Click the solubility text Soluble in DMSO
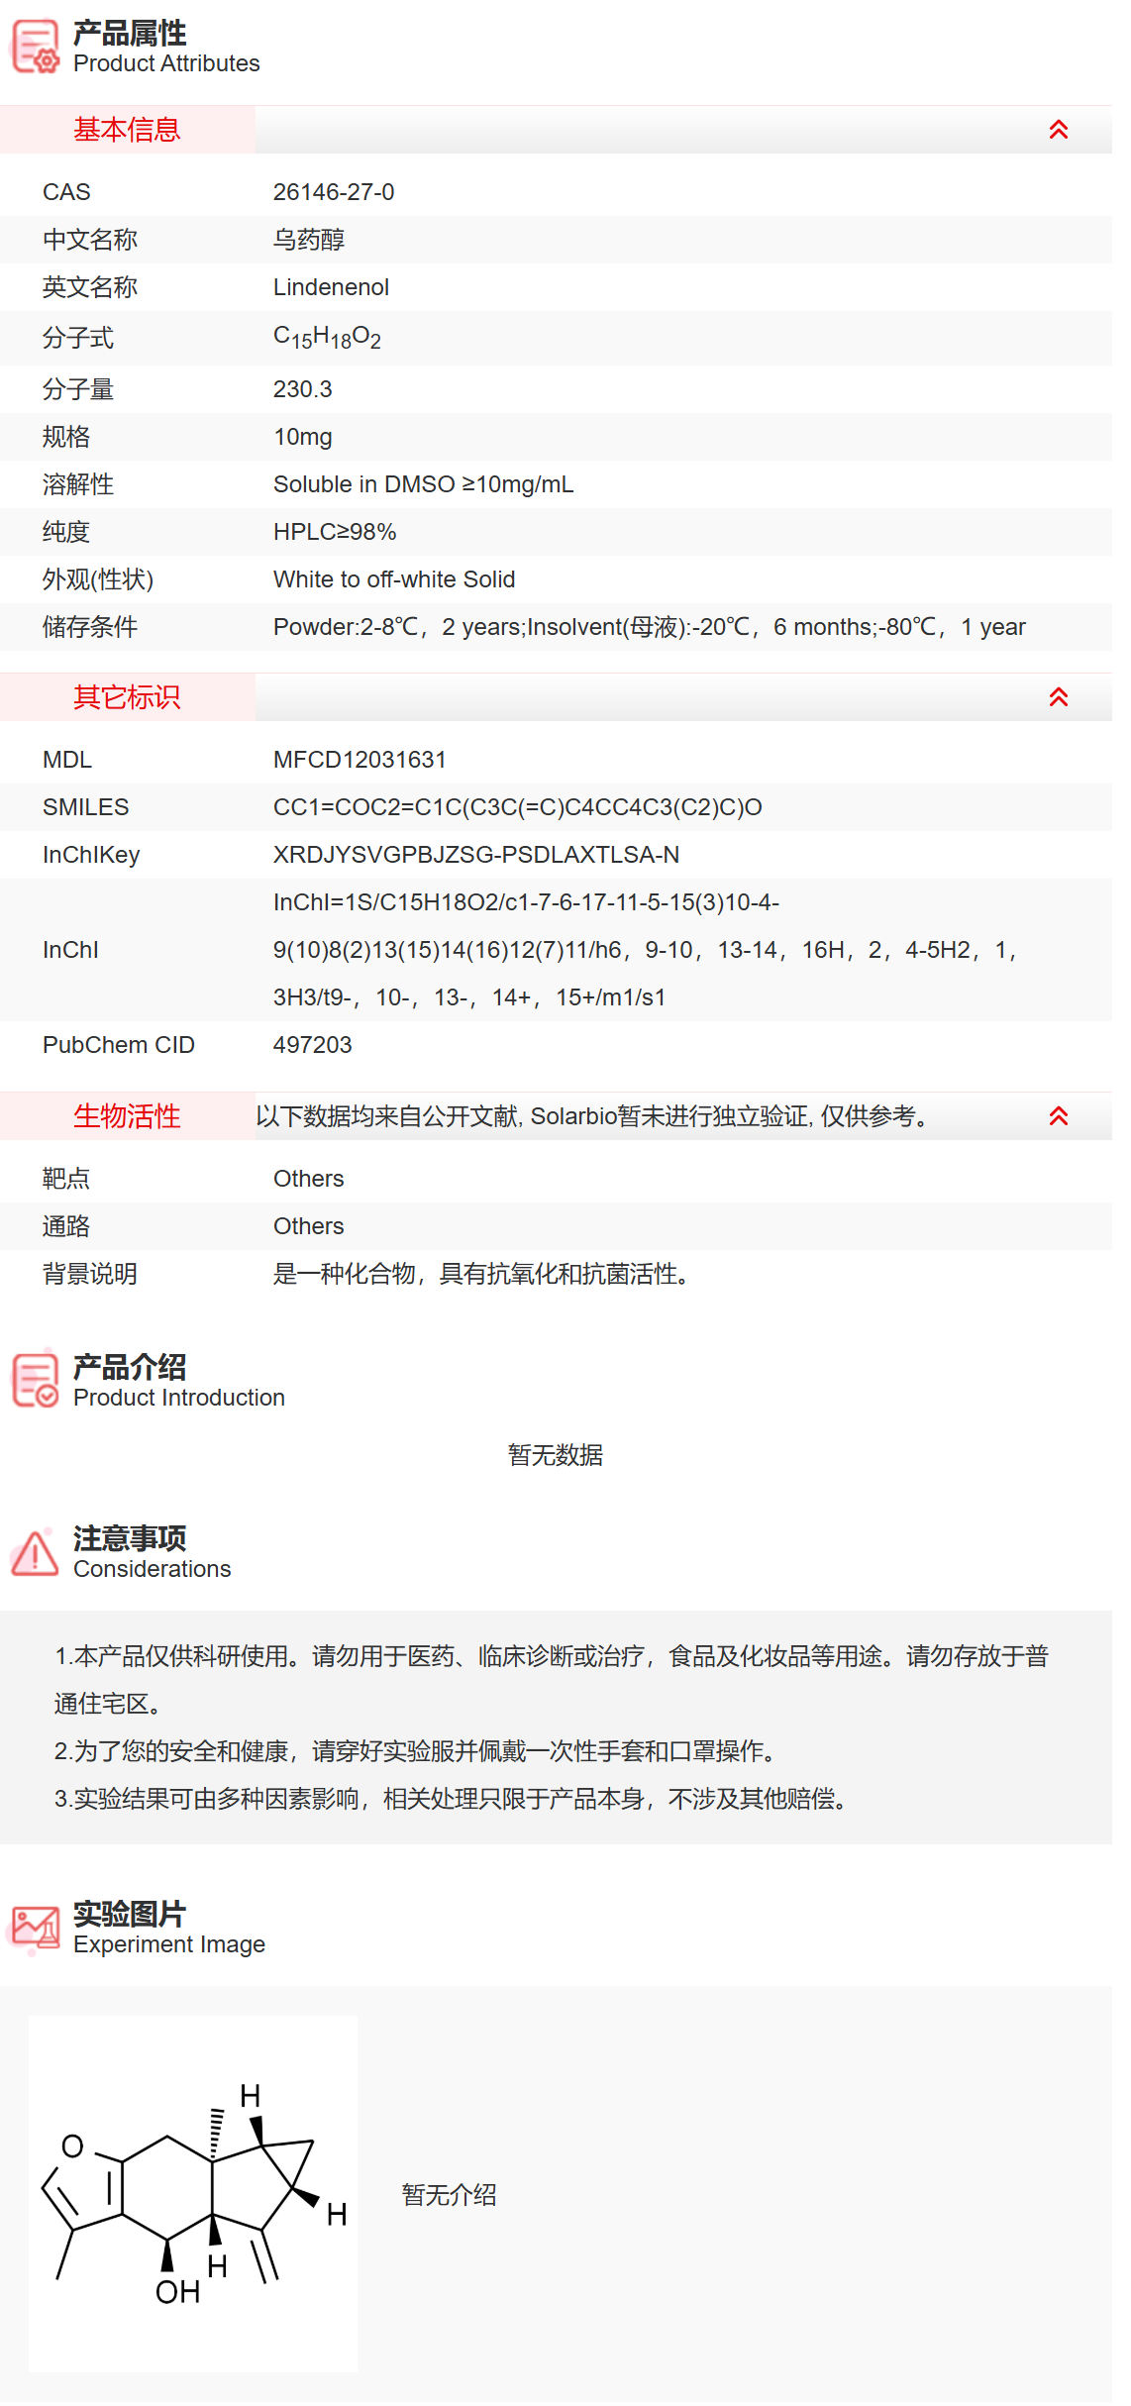This screenshot has width=1131, height=2406. [424, 484]
